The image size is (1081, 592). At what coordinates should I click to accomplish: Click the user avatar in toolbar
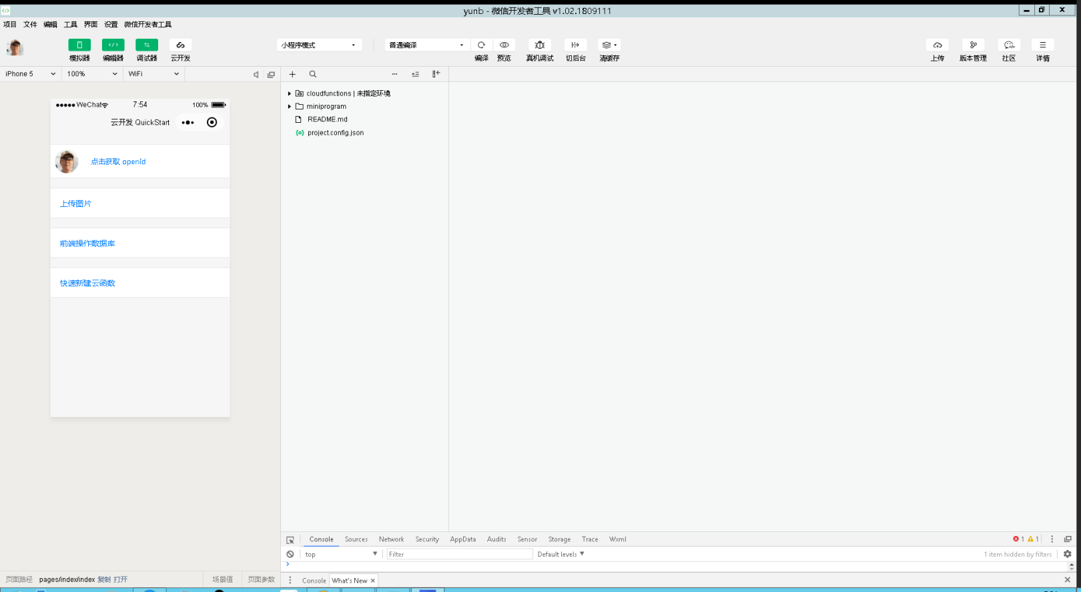[x=15, y=47]
